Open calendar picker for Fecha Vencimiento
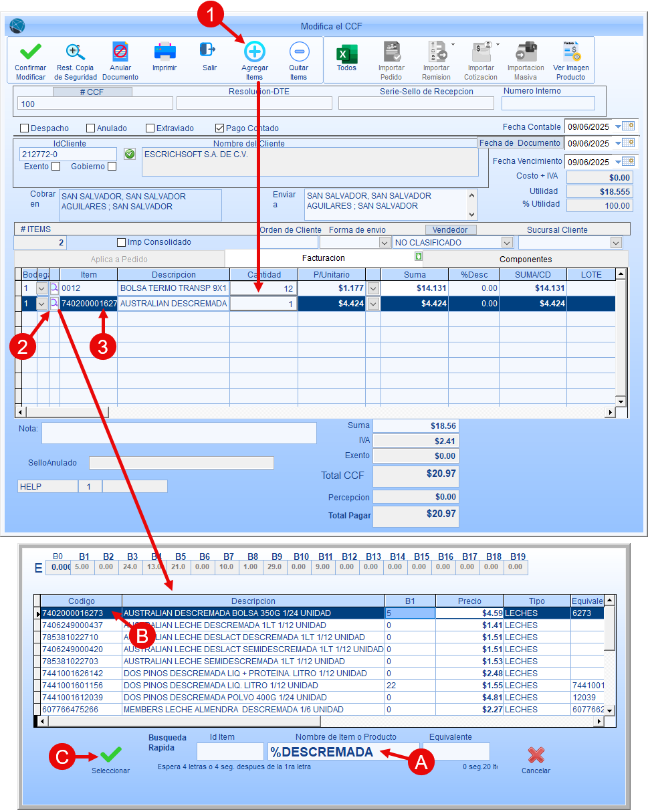The height and width of the screenshot is (810, 648). pyautogui.click(x=627, y=161)
